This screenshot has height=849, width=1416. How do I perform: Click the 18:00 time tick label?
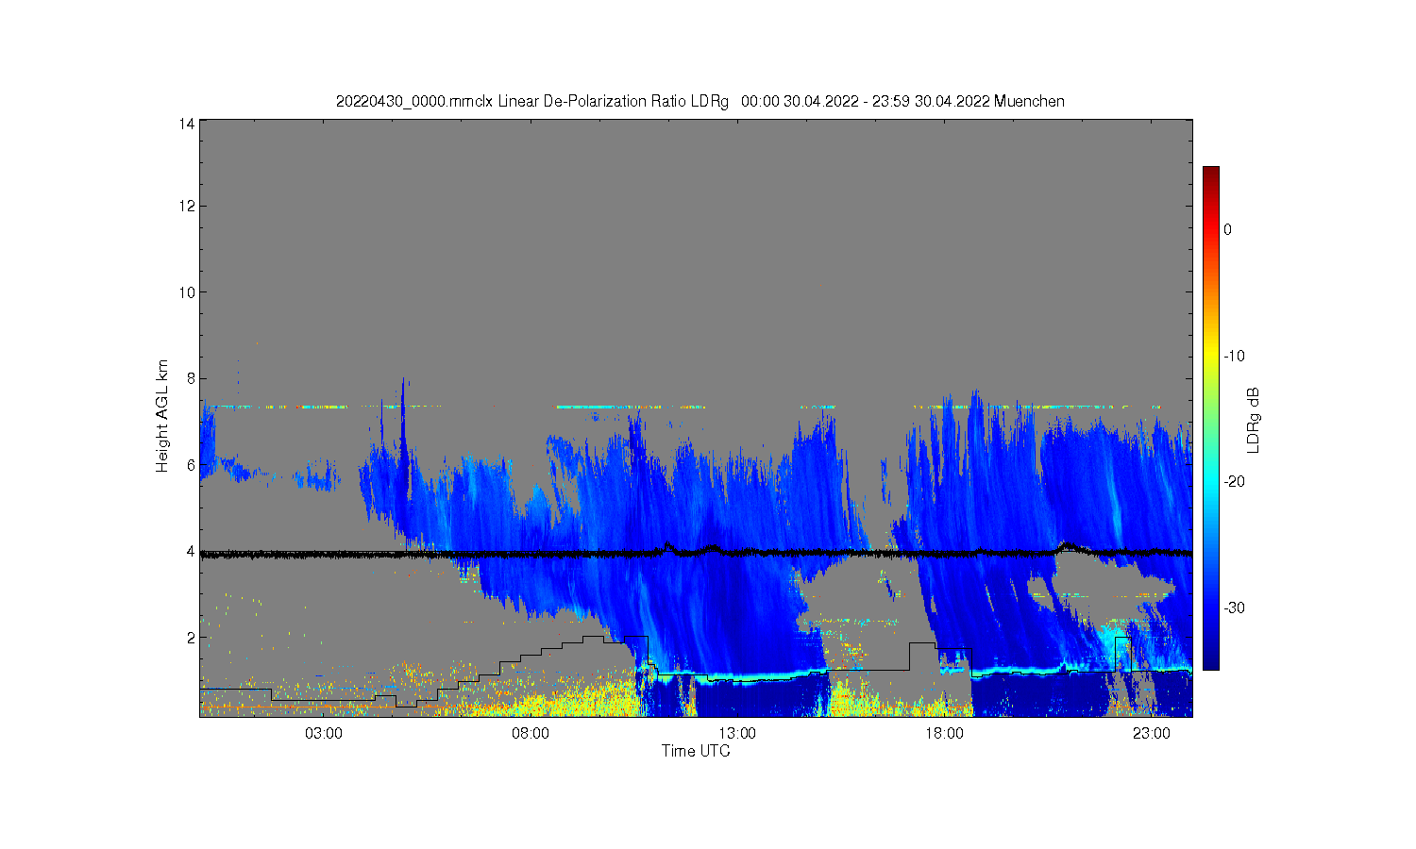944,733
